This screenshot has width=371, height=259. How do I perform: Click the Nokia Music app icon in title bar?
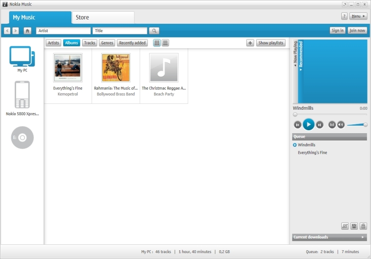5,4
